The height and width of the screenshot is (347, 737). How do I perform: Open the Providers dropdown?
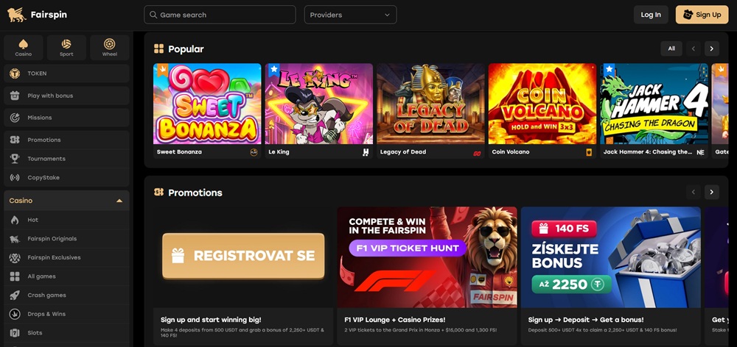click(x=351, y=15)
